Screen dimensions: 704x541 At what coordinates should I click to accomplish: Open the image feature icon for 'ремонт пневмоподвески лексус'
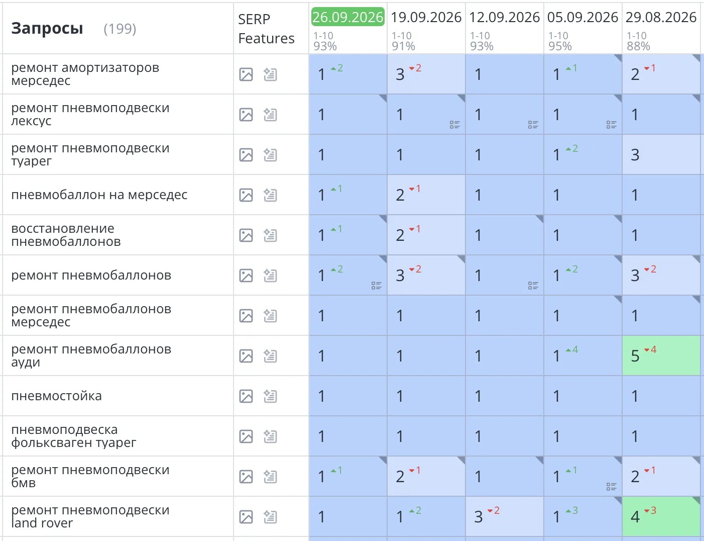[246, 115]
